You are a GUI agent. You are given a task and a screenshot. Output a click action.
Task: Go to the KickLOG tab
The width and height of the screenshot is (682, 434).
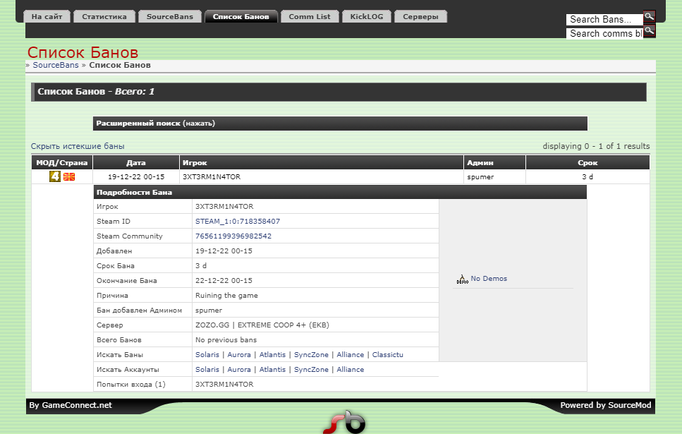[367, 16]
